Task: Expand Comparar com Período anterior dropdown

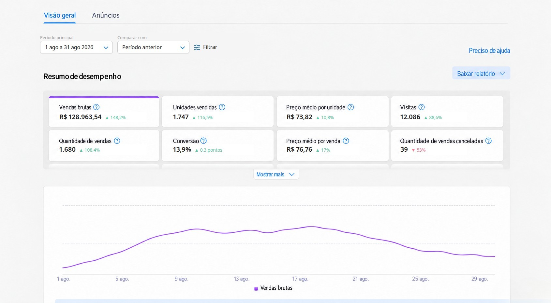Action: click(153, 47)
